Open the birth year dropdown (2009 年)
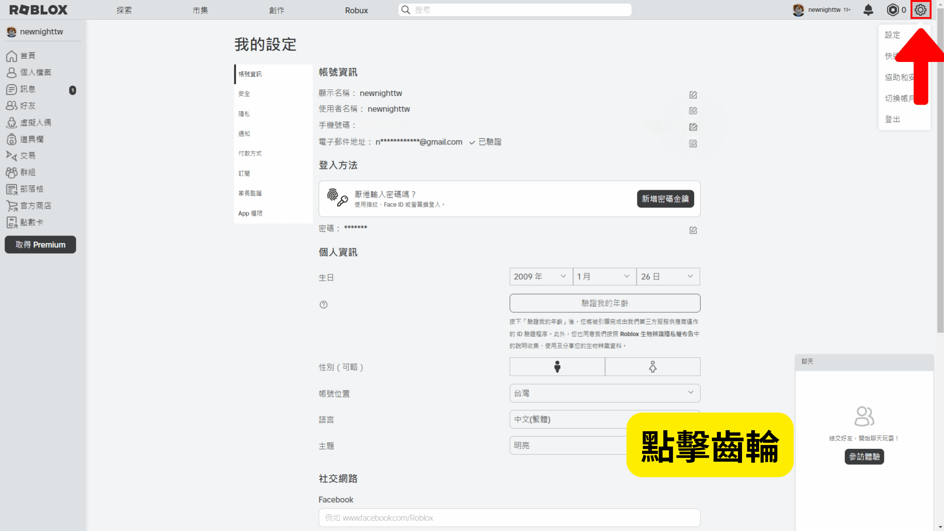The height and width of the screenshot is (531, 944). pos(541,276)
